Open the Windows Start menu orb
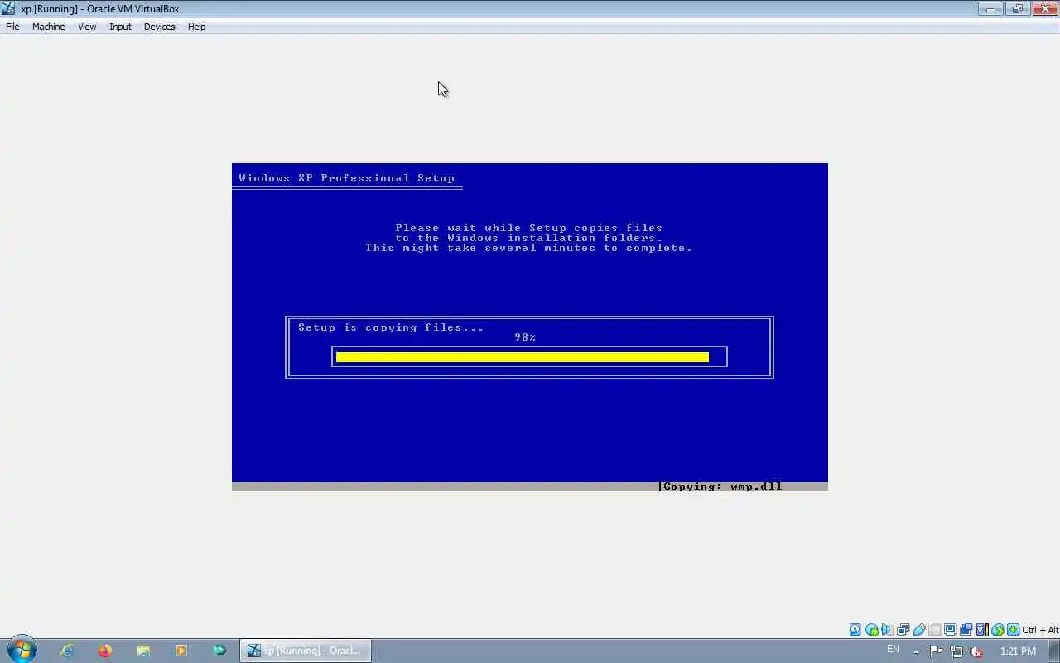 coord(21,651)
